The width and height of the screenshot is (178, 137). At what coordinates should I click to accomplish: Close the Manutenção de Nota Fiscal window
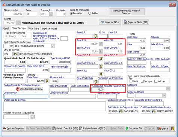click(172, 5)
